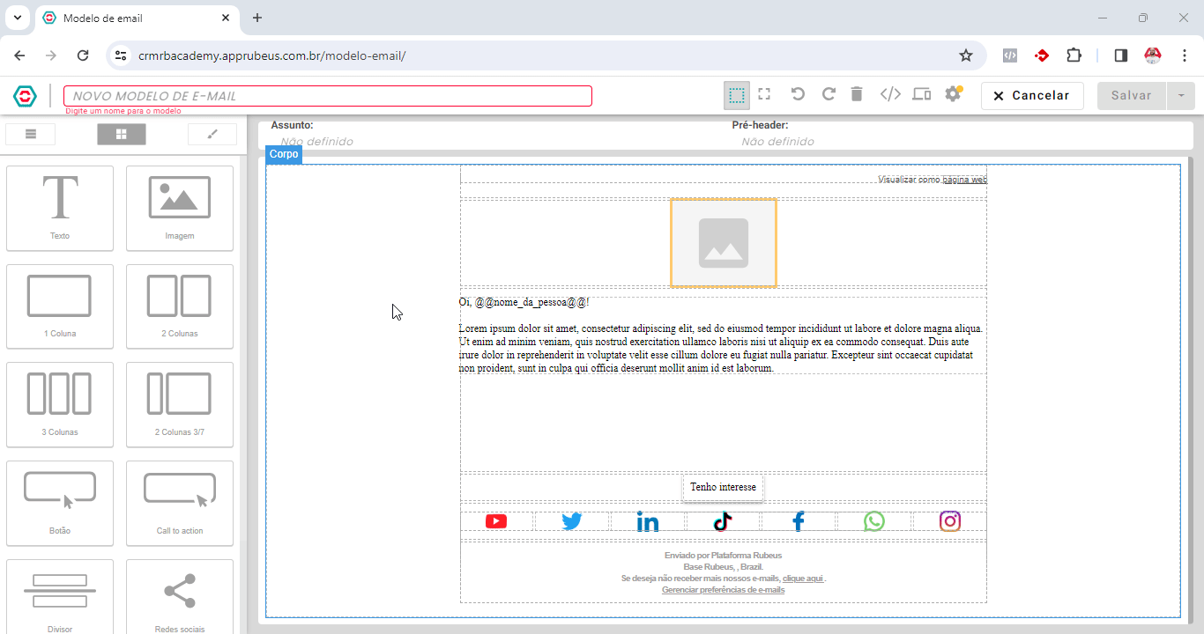Screen dimensions: 1204x634
Task: Click the YouTube icon in email
Action: 496,521
